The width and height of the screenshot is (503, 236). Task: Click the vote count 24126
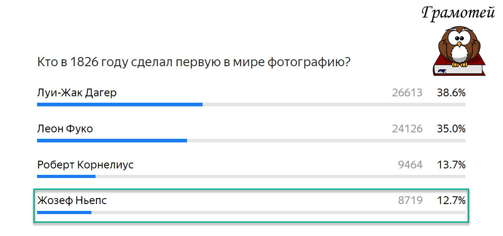pos(407,129)
